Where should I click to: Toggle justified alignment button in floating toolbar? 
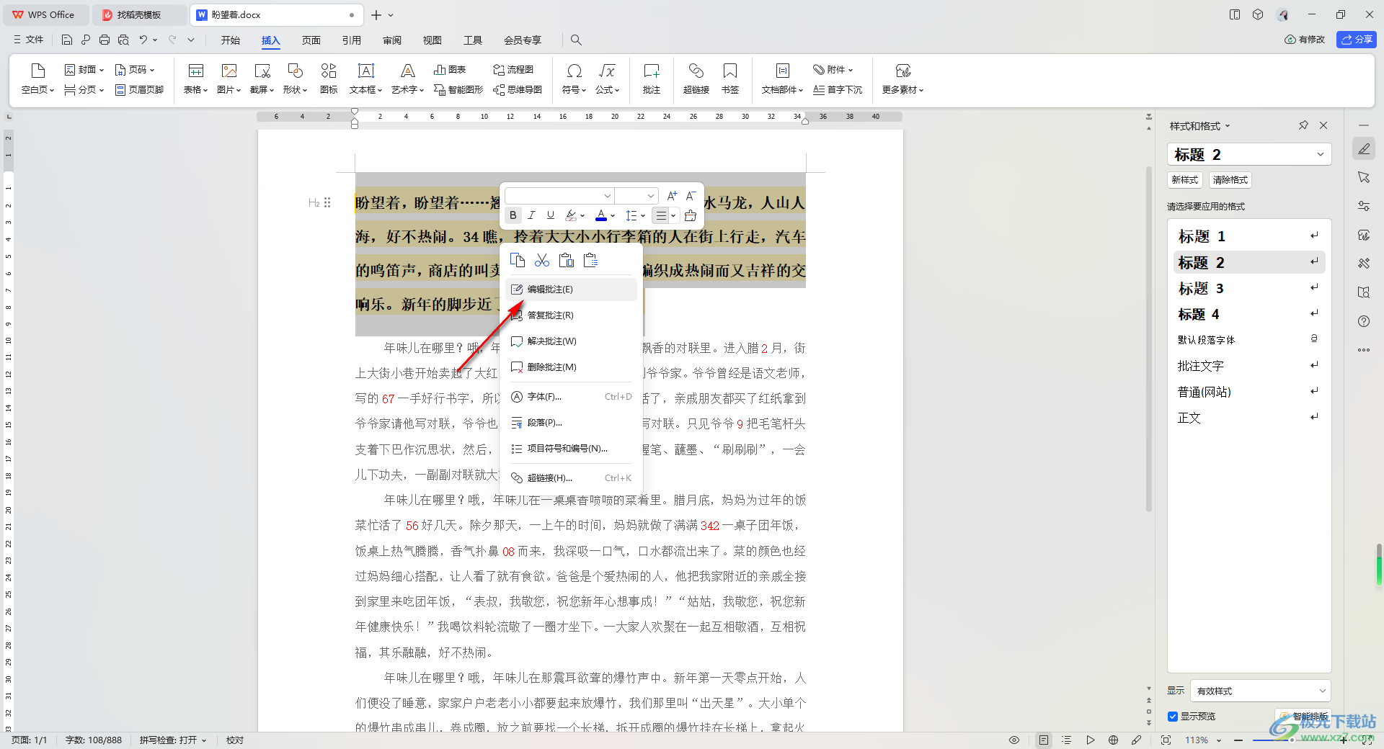[660, 215]
